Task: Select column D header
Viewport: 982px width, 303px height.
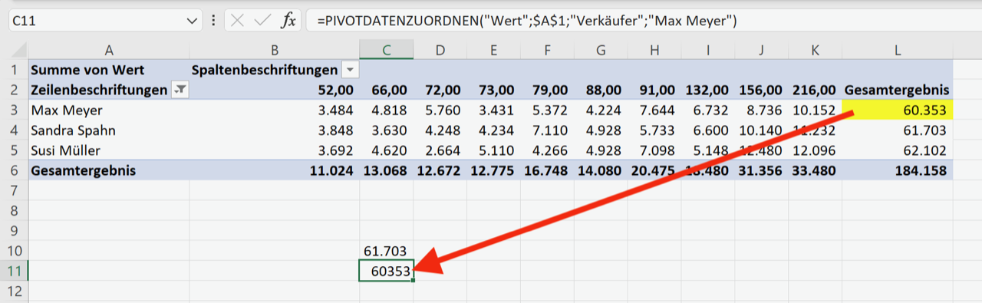Action: pos(440,50)
